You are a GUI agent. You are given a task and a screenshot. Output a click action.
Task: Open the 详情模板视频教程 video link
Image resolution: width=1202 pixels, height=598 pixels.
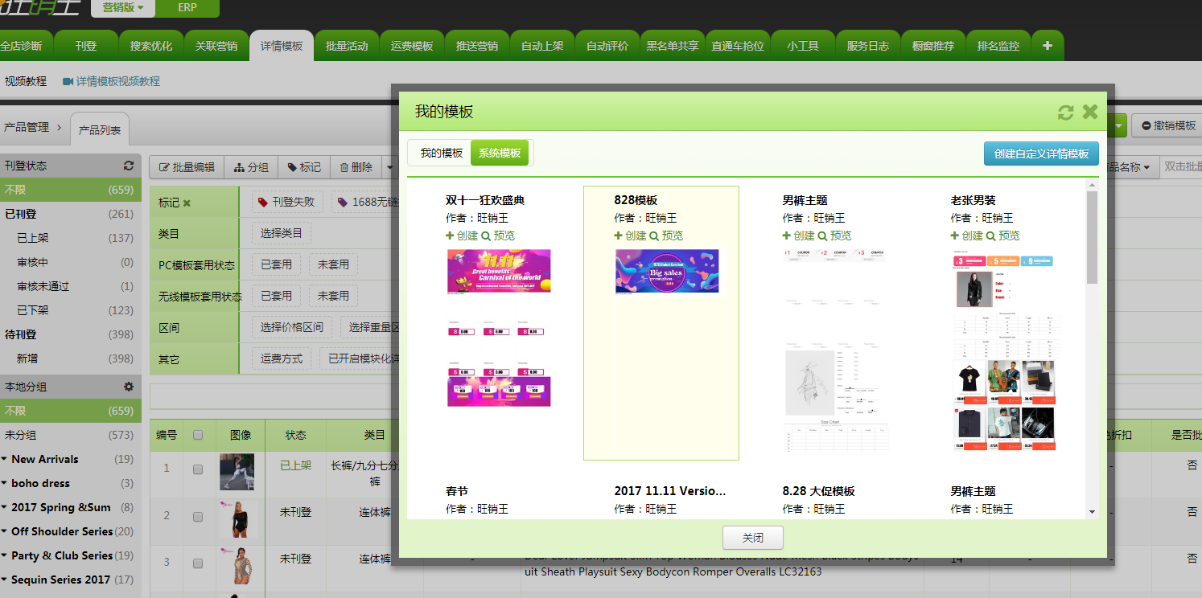click(111, 81)
